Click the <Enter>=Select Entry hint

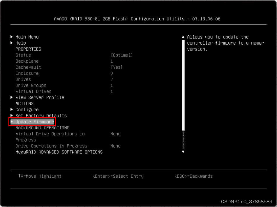pyautogui.click(x=118, y=176)
